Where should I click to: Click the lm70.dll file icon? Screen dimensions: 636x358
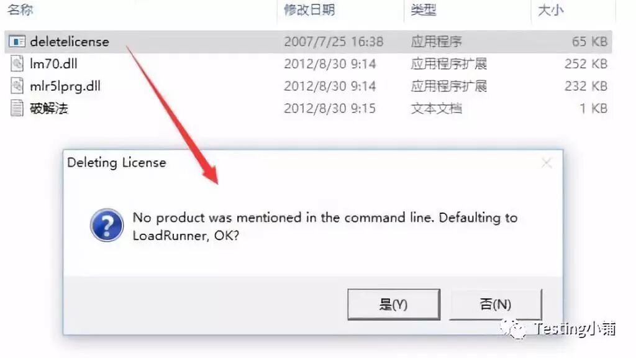click(x=17, y=64)
